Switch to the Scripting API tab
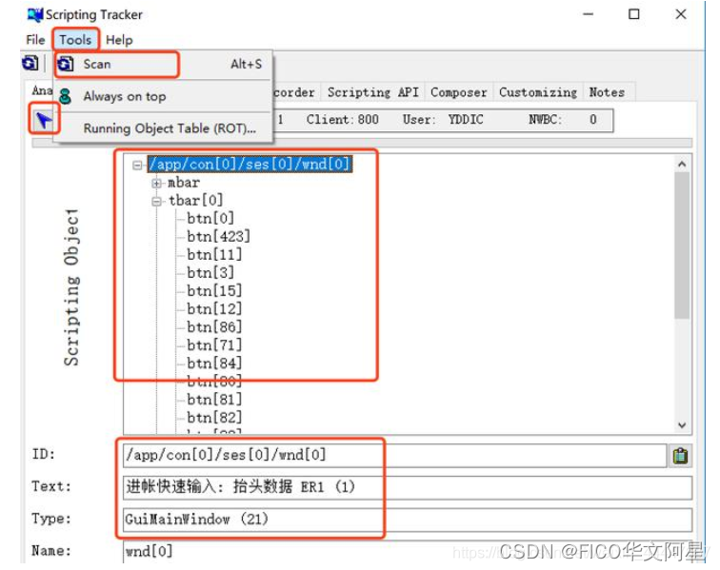Image resolution: width=720 pixels, height=570 pixels. 373,92
